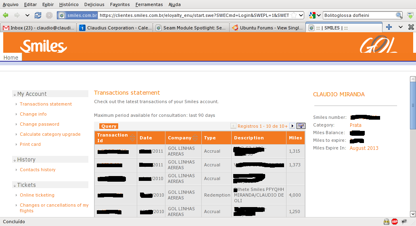The image size is (416, 226).
Task: Open the Home tab
Action: coord(11,58)
